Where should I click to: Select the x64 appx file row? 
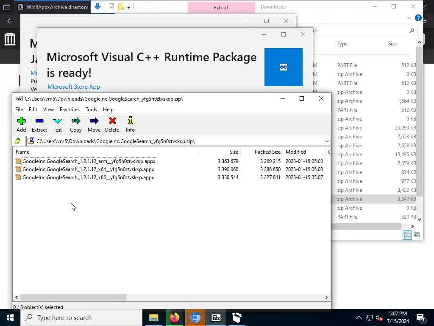coord(170,169)
